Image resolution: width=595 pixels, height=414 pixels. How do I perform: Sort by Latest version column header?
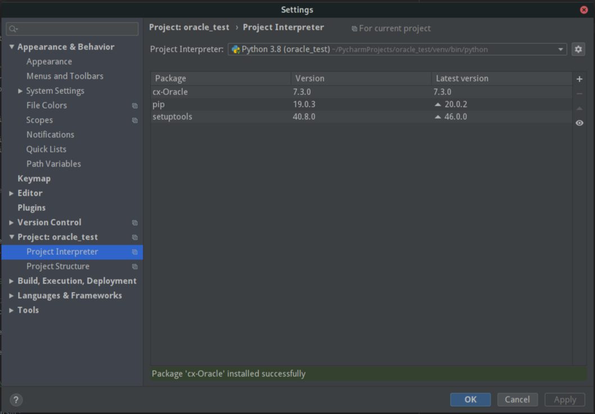pos(502,79)
